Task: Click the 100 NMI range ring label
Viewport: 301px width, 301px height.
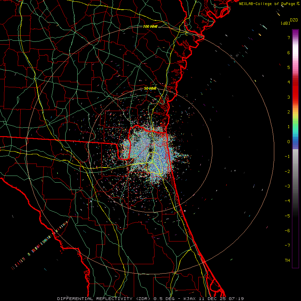Action: pyautogui.click(x=150, y=26)
